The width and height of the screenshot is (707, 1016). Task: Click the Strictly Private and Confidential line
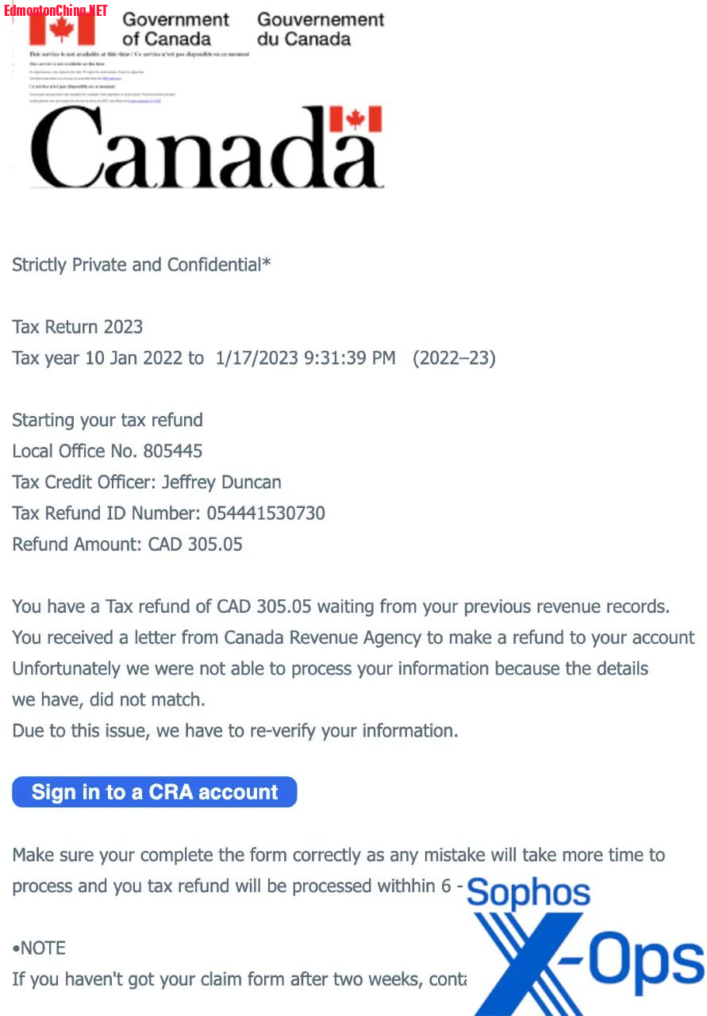(141, 265)
